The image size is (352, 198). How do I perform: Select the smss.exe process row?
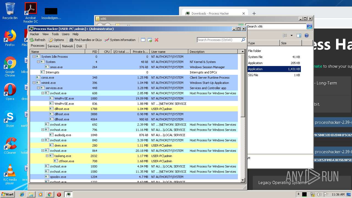tap(134, 67)
